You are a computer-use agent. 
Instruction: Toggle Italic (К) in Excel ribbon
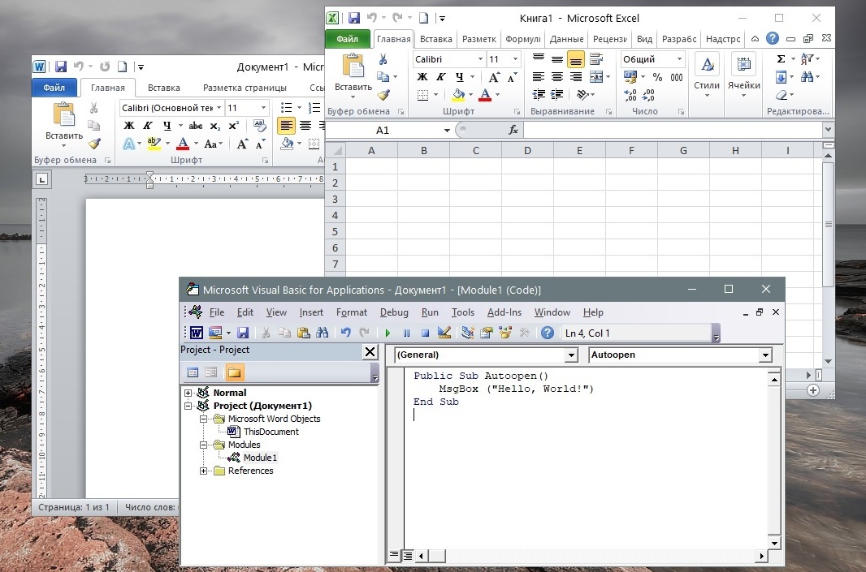pyautogui.click(x=441, y=77)
